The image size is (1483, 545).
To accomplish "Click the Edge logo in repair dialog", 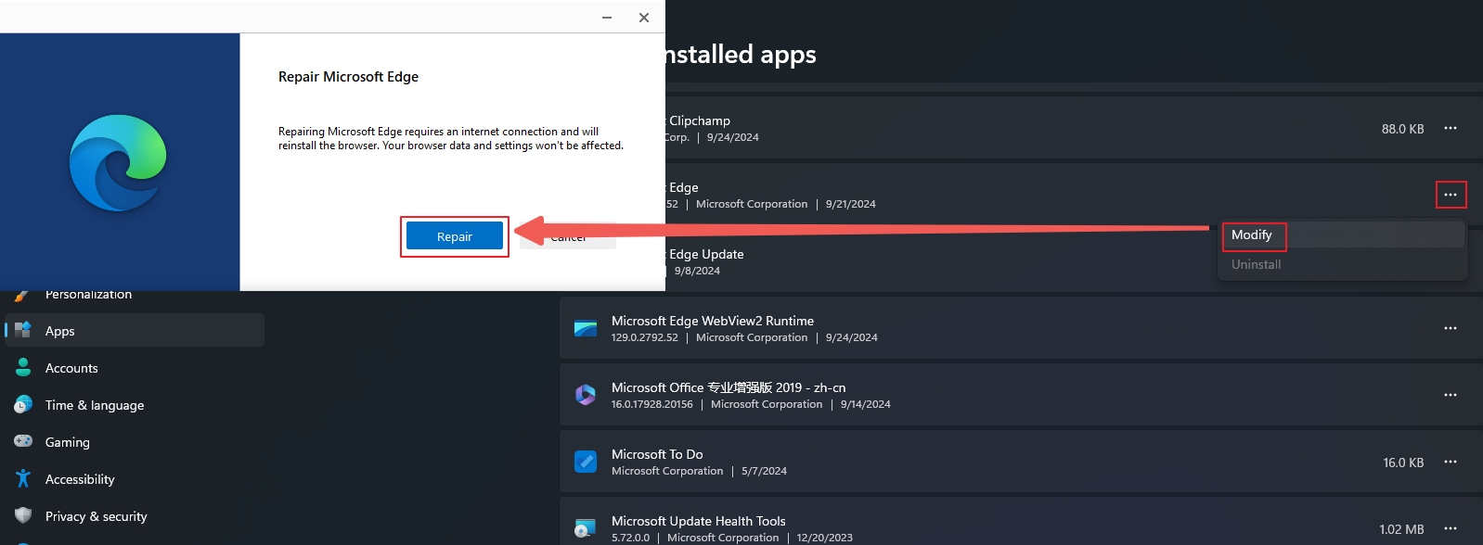I will tap(118, 163).
